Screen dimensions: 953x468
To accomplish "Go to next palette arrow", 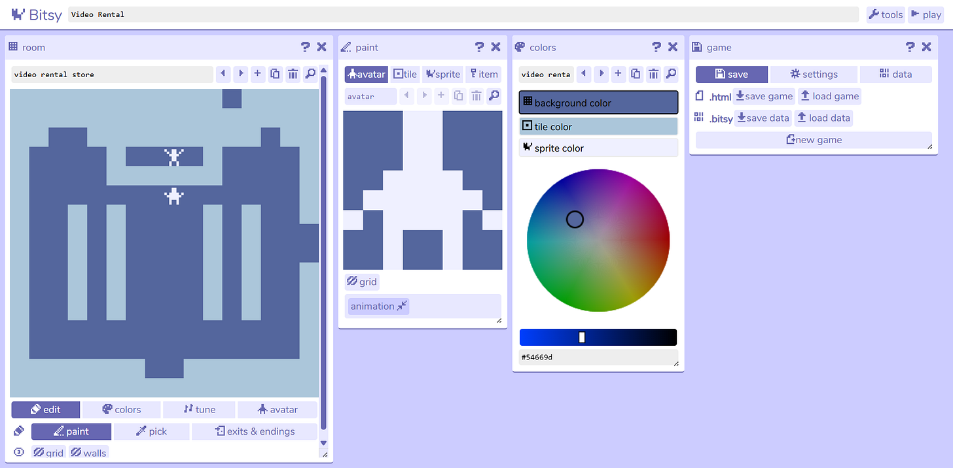I will 601,74.
